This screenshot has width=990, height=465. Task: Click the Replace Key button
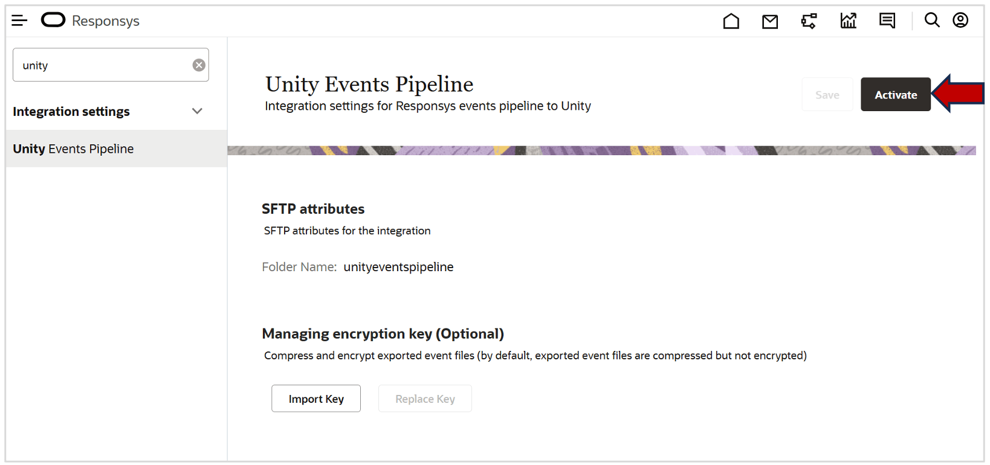(x=425, y=399)
